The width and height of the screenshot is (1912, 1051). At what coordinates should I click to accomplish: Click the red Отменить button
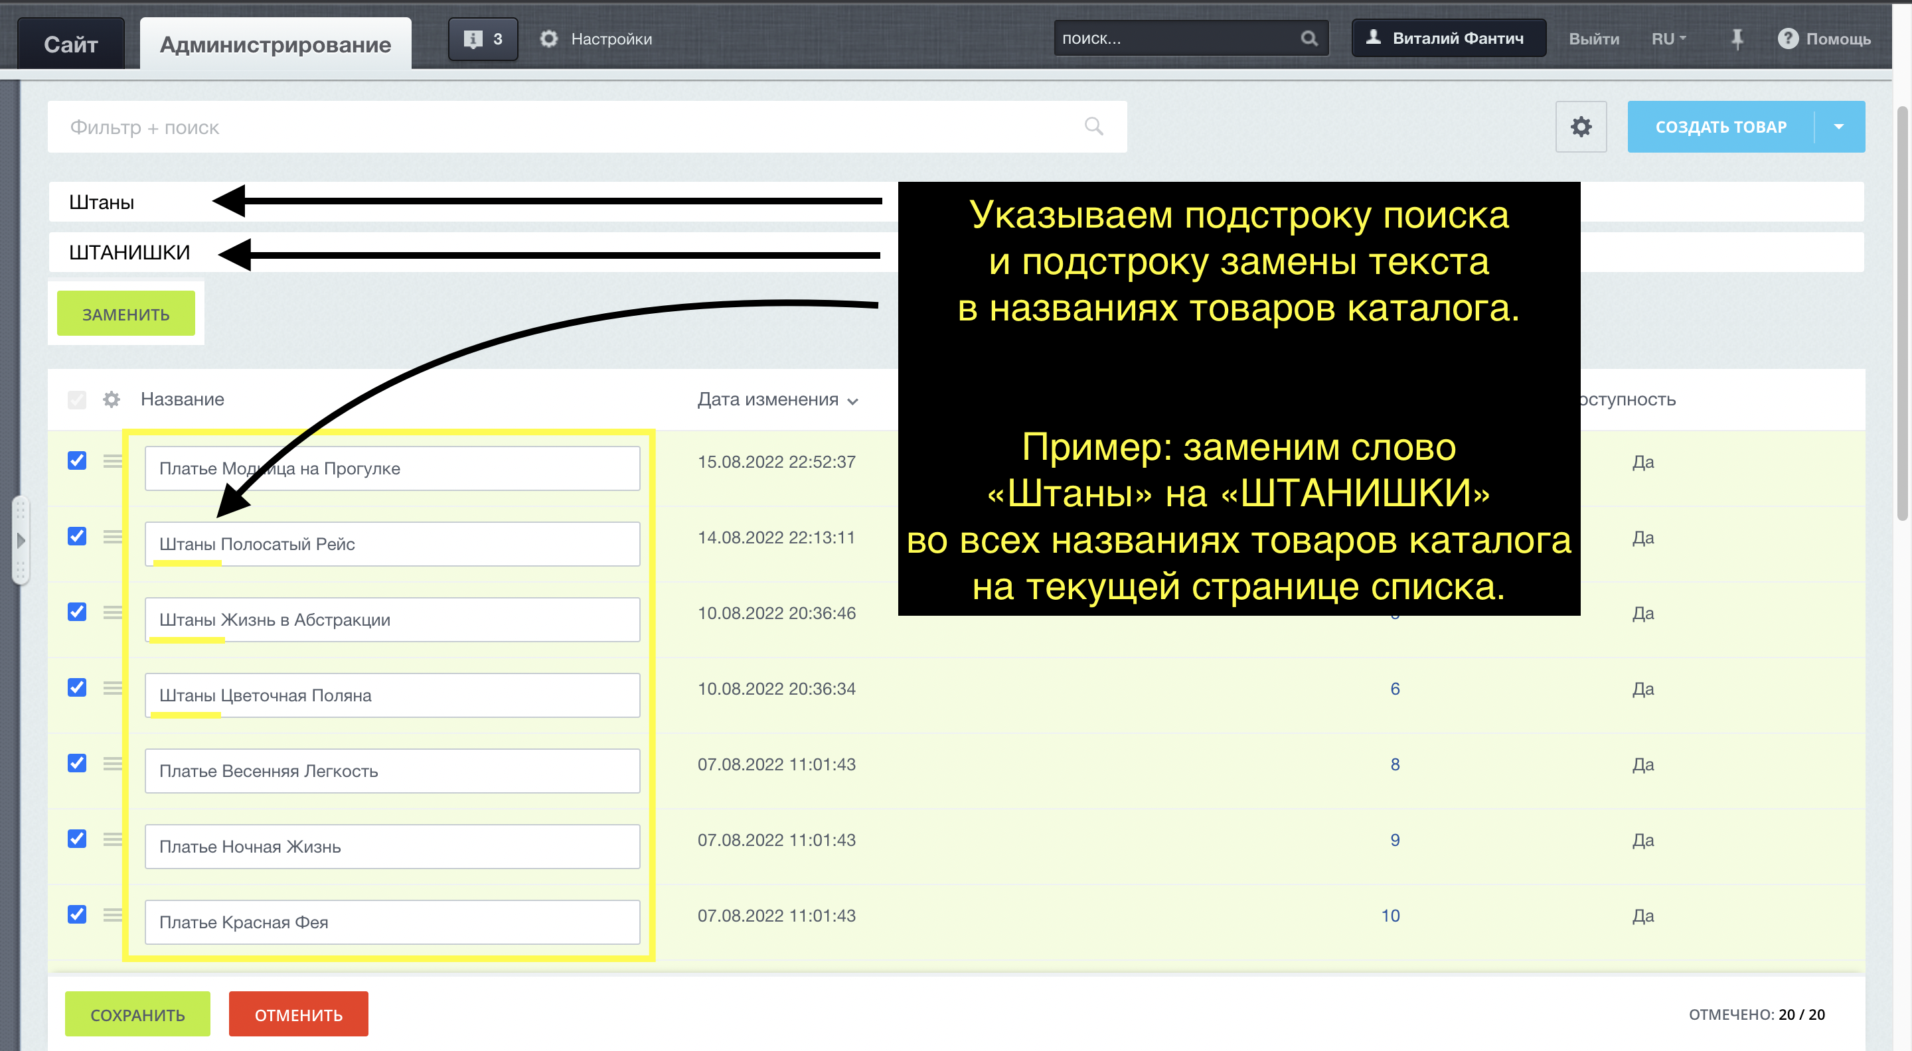(298, 1014)
